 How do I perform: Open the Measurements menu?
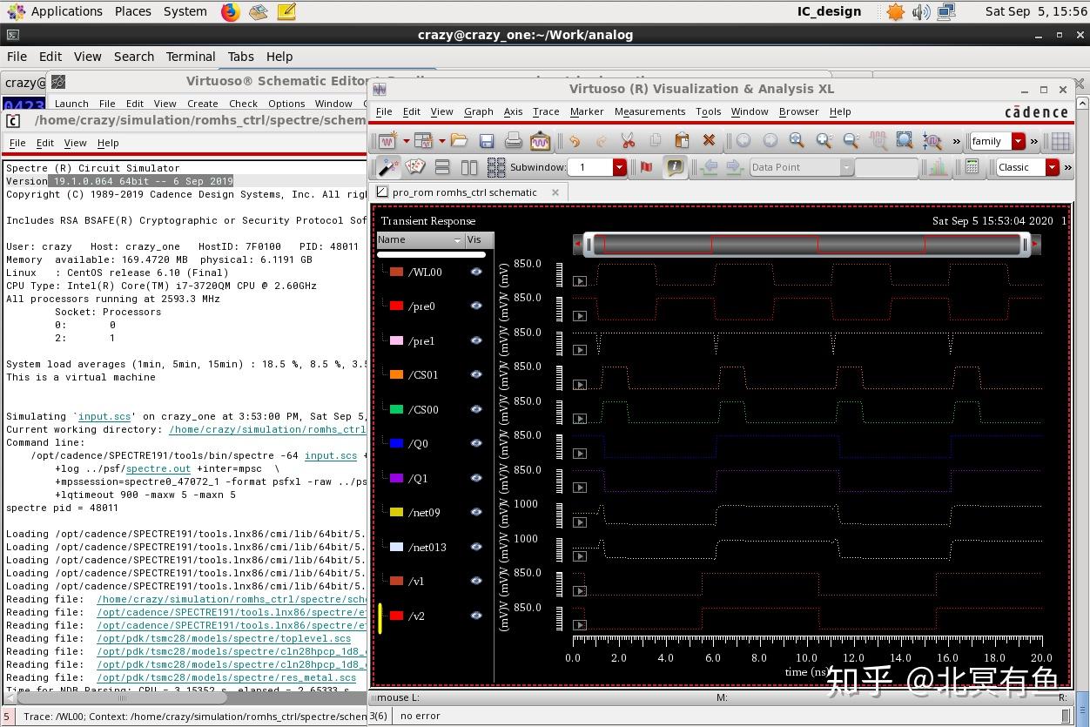point(649,111)
